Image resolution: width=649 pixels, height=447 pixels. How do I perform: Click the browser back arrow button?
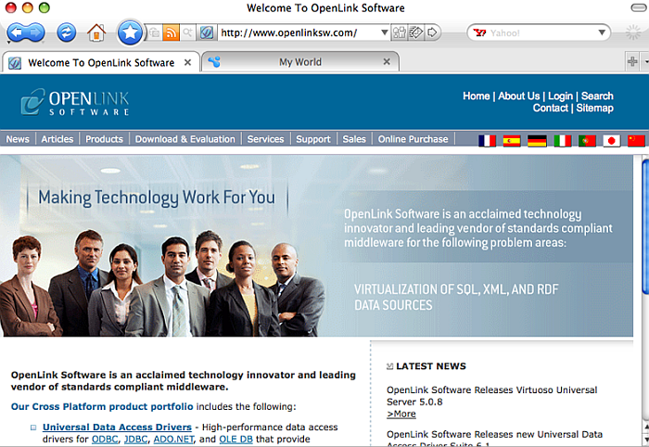coord(17,33)
